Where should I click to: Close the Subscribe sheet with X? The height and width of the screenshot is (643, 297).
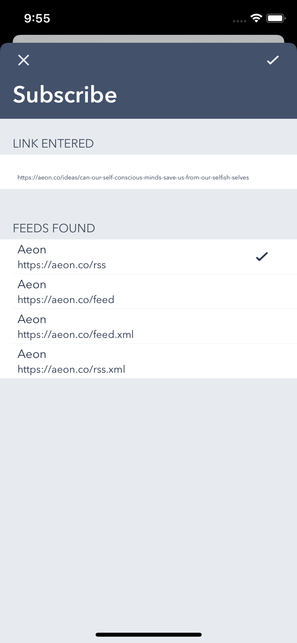point(23,60)
